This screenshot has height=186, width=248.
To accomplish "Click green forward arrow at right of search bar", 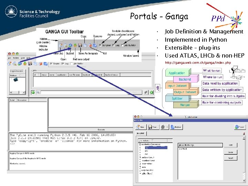I will point(152,92).
